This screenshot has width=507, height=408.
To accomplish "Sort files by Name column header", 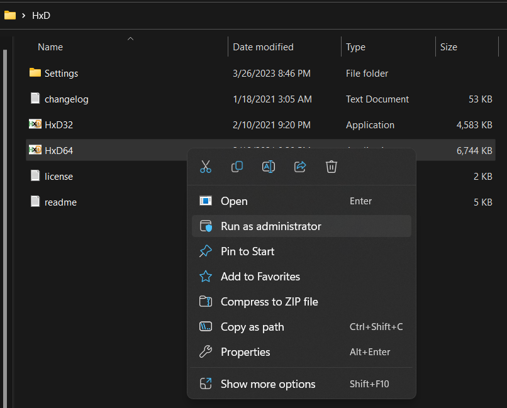I will coord(50,47).
